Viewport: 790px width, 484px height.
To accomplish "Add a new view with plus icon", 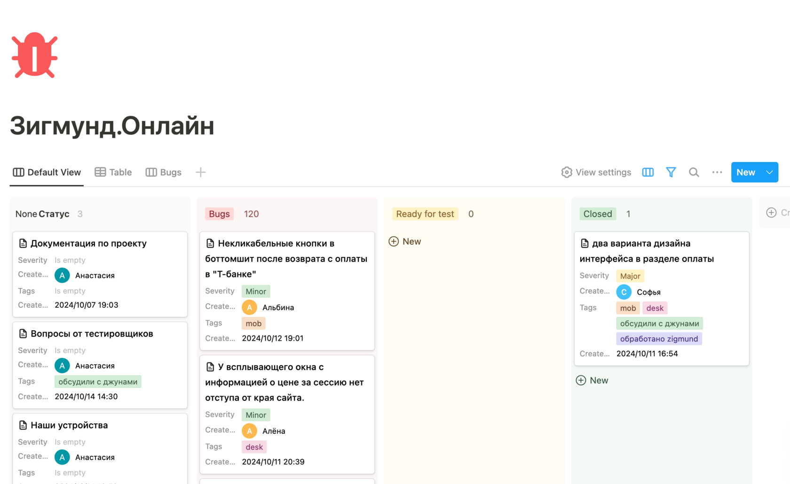I will [201, 172].
